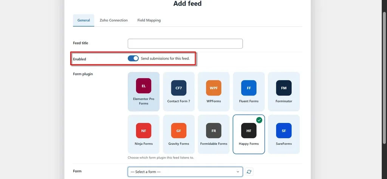Open the Zoho Connection tab
Viewport: 387px width, 179px height.
[x=113, y=20]
